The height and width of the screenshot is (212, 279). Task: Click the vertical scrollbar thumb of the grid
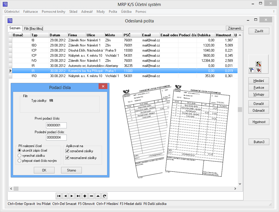point(240,110)
